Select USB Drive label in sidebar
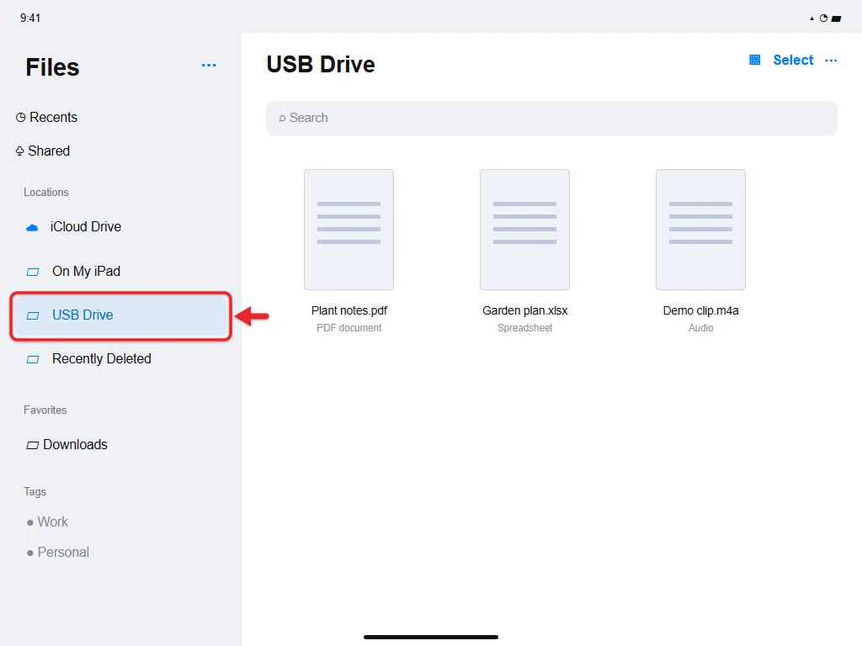The width and height of the screenshot is (862, 646). 82,315
